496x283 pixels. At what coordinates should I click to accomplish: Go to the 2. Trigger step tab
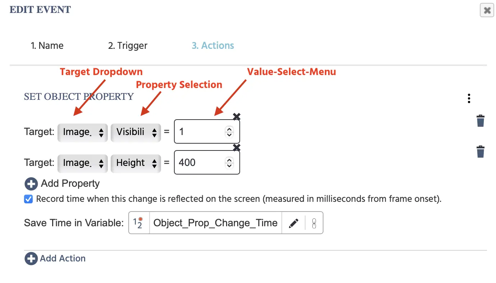pyautogui.click(x=128, y=46)
